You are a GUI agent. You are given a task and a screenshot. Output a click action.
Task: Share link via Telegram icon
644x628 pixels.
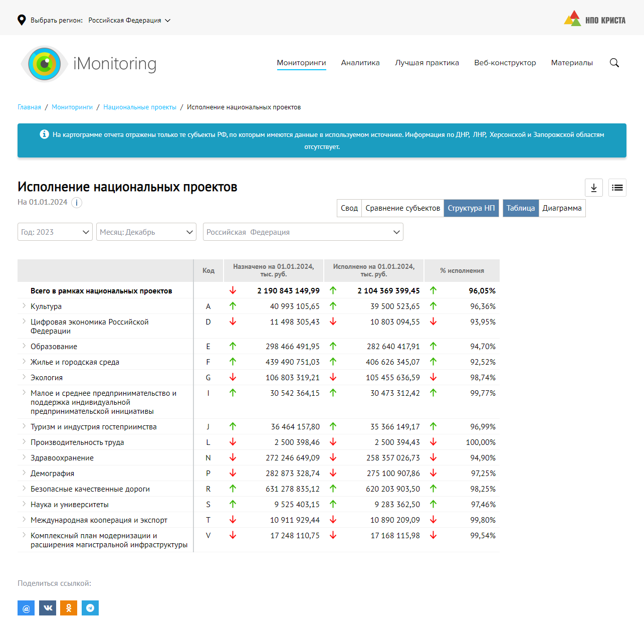(90, 608)
